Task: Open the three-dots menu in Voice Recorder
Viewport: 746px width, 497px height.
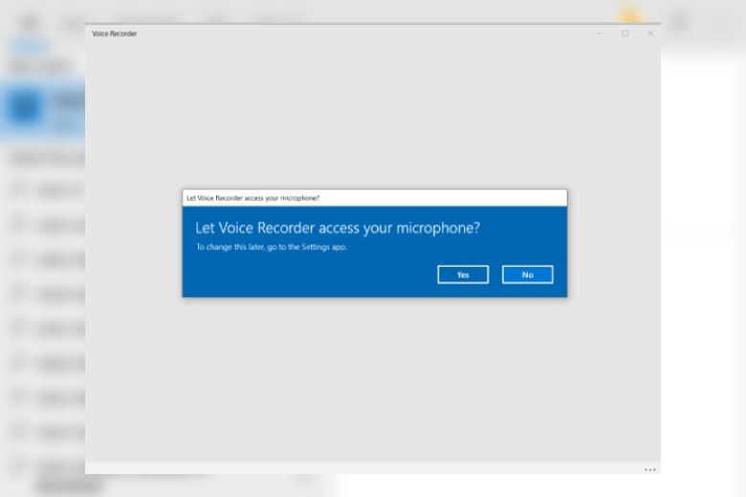Action: tap(650, 469)
